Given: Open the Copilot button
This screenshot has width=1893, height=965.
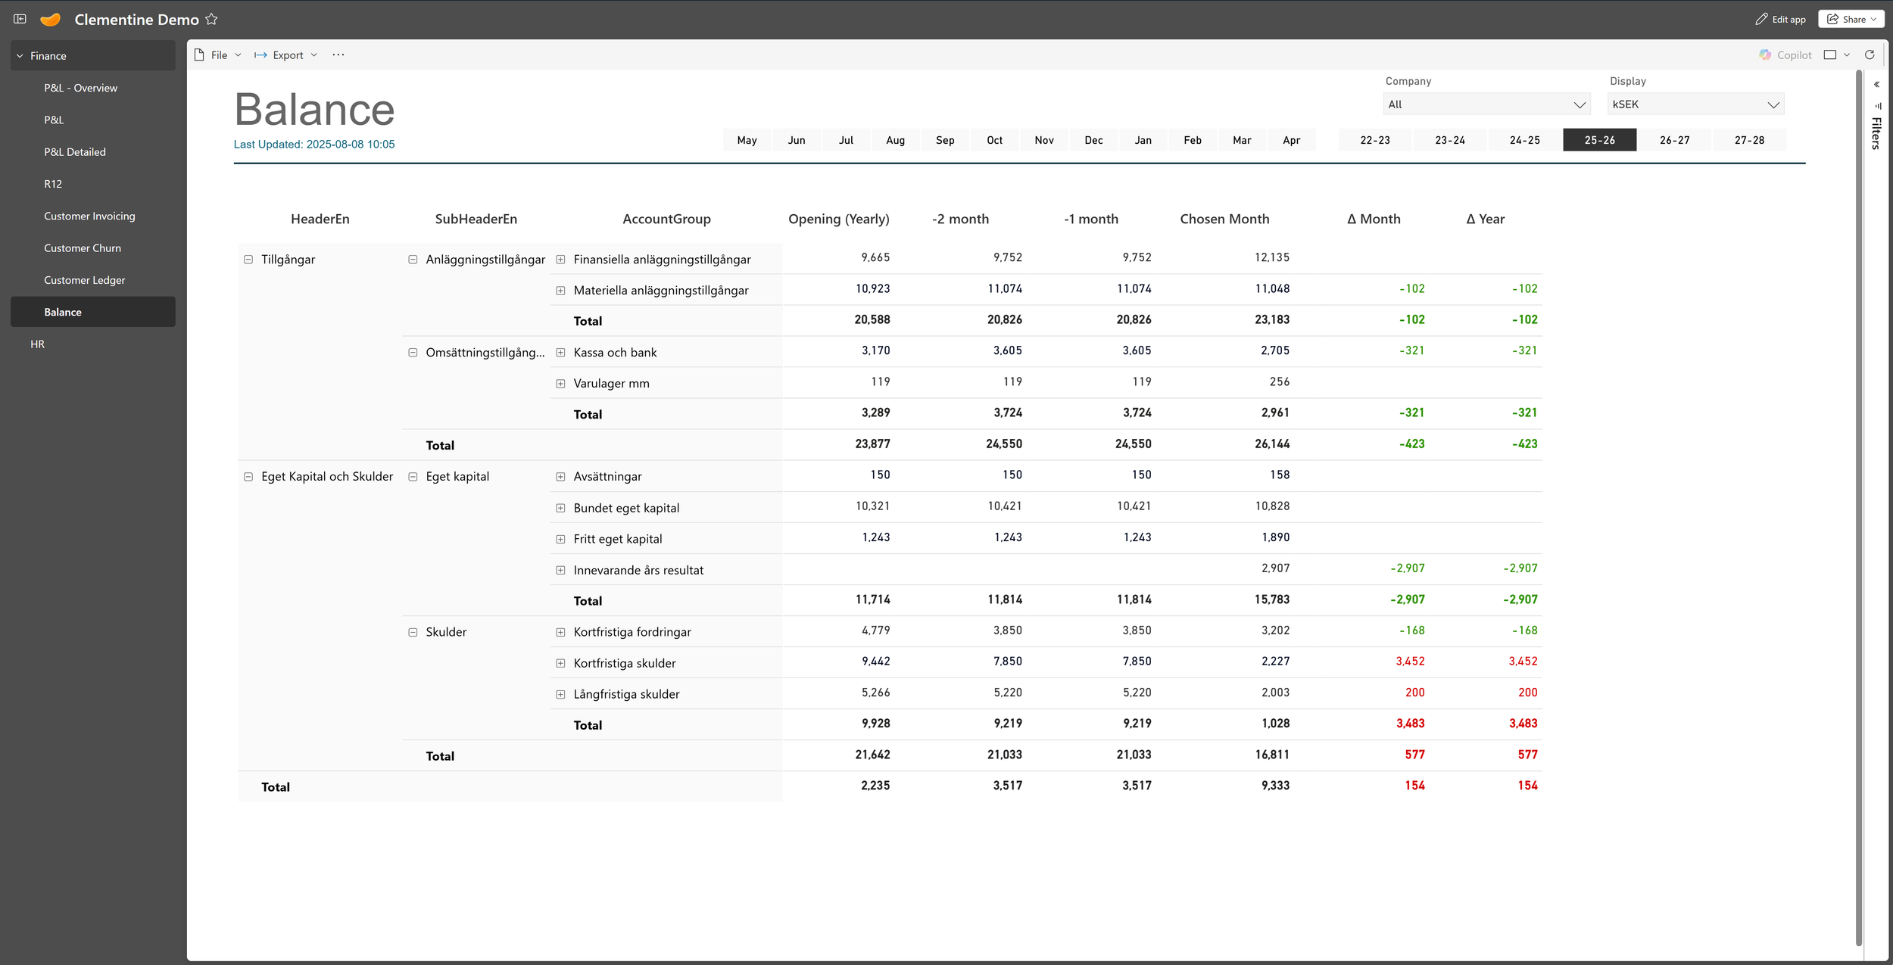Looking at the screenshot, I should pos(1785,54).
